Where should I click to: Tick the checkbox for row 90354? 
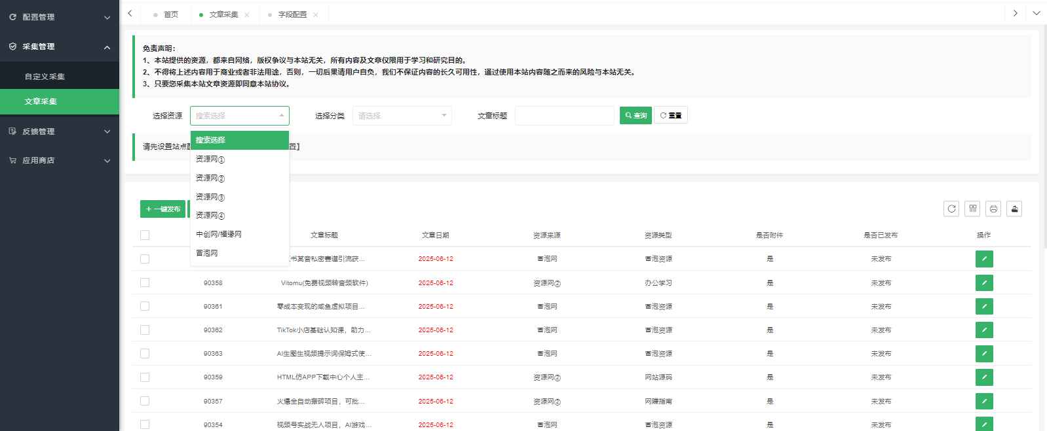(x=145, y=424)
